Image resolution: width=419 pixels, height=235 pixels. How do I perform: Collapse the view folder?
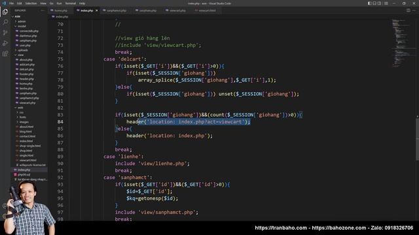(20, 55)
